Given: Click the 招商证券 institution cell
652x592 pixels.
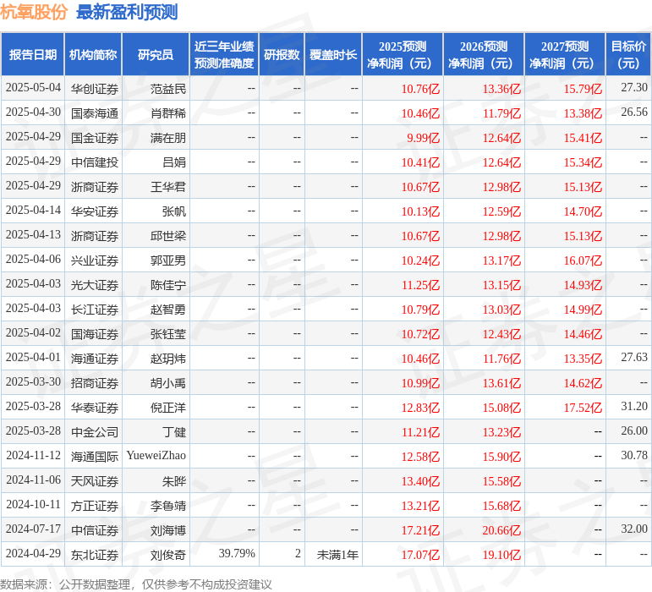Looking at the screenshot, I should point(95,383).
